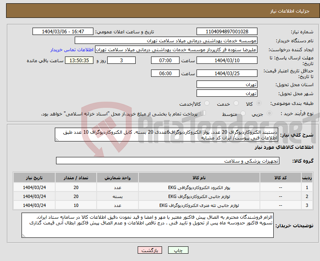Select the کالا/خدمت radio button
Image resolution: width=320 pixels, height=261 pixels.
click(x=207, y=103)
